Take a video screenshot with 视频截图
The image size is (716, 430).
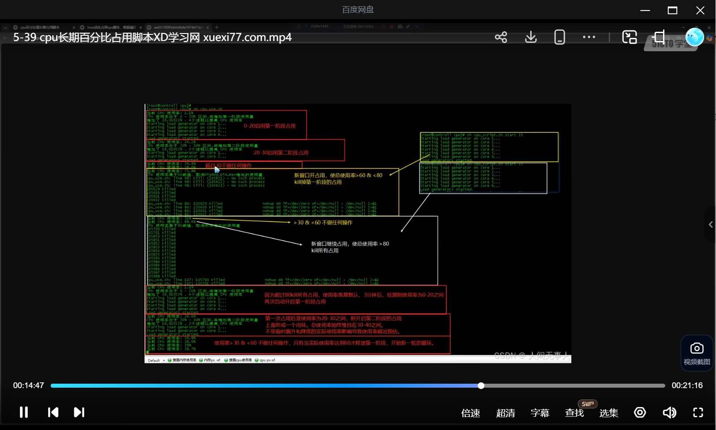point(697,353)
